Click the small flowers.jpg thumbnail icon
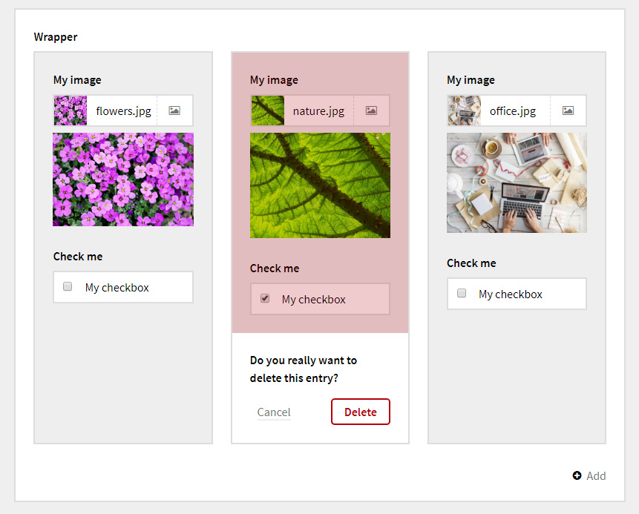The image size is (639, 514). (71, 111)
